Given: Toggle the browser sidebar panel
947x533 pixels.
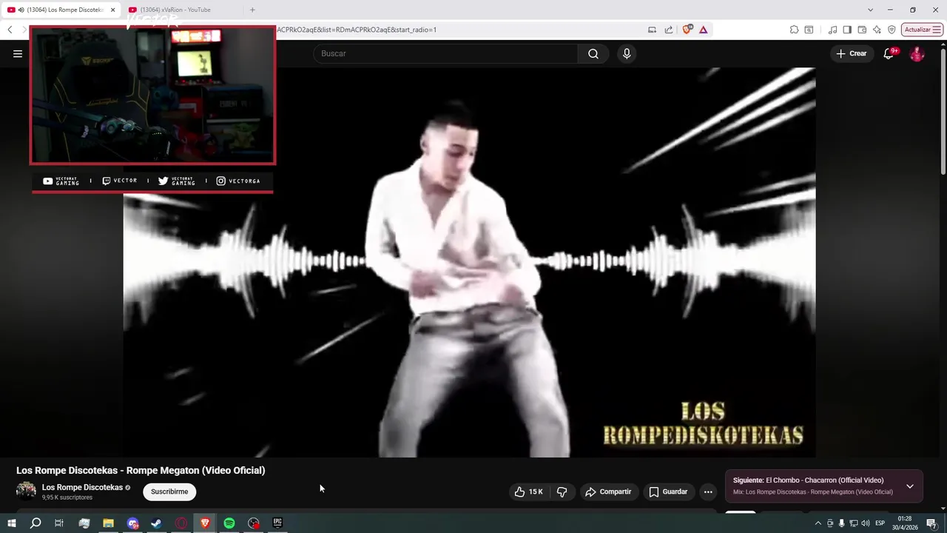Looking at the screenshot, I should pos(847,30).
